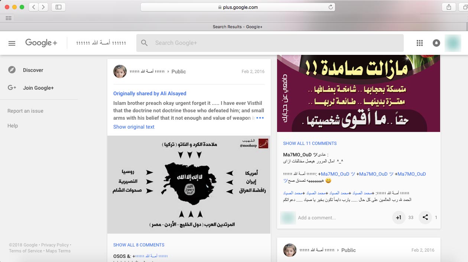Toggle the Safari sidebar
The width and height of the screenshot is (468, 262).
[58, 7]
